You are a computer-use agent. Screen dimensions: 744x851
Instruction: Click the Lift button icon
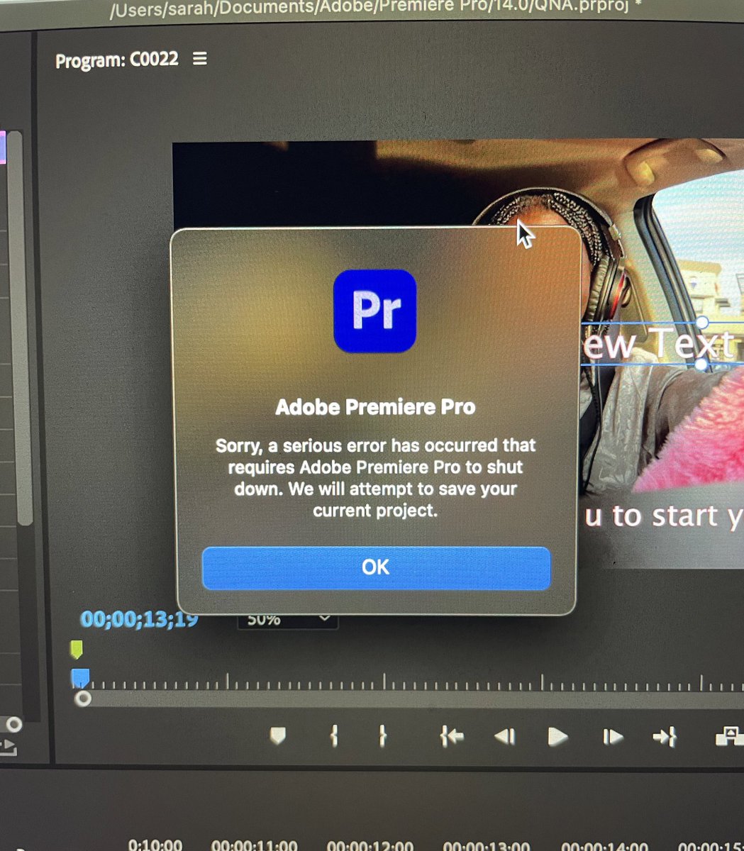tap(729, 738)
